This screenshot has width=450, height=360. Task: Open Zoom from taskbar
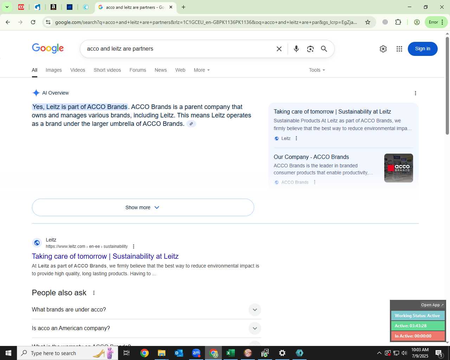(x=196, y=353)
